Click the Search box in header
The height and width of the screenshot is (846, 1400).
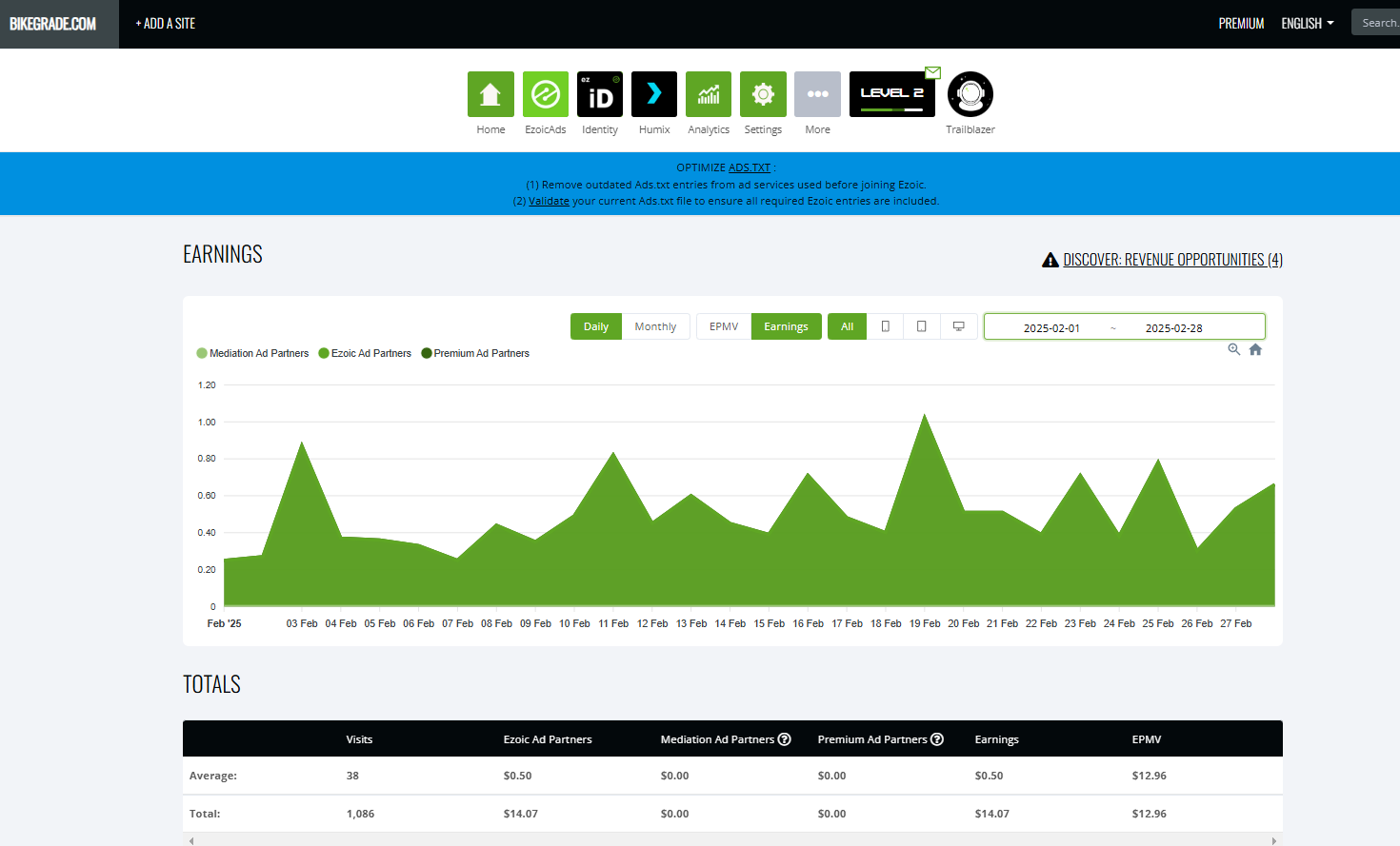[1375, 23]
